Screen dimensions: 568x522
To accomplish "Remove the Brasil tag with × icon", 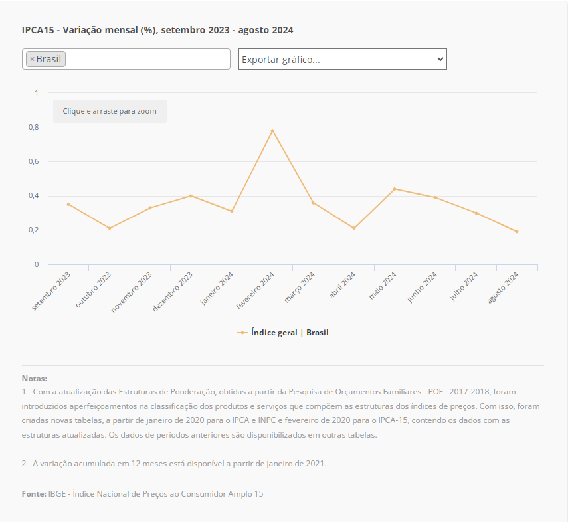I will coord(32,59).
